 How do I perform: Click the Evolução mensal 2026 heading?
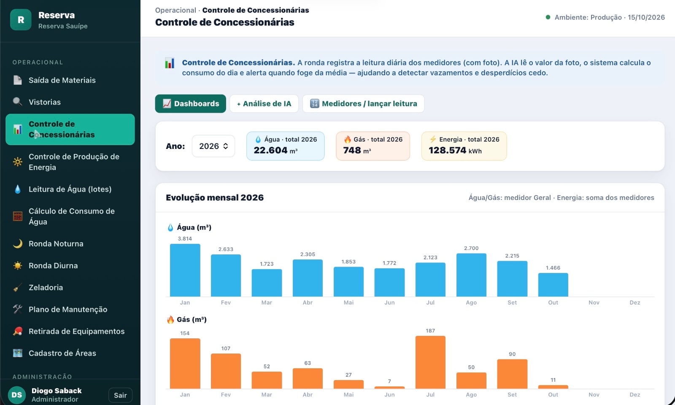click(x=215, y=197)
